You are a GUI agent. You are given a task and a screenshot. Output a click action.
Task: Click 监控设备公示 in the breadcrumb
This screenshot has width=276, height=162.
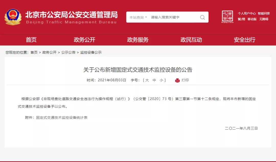tap(91, 52)
